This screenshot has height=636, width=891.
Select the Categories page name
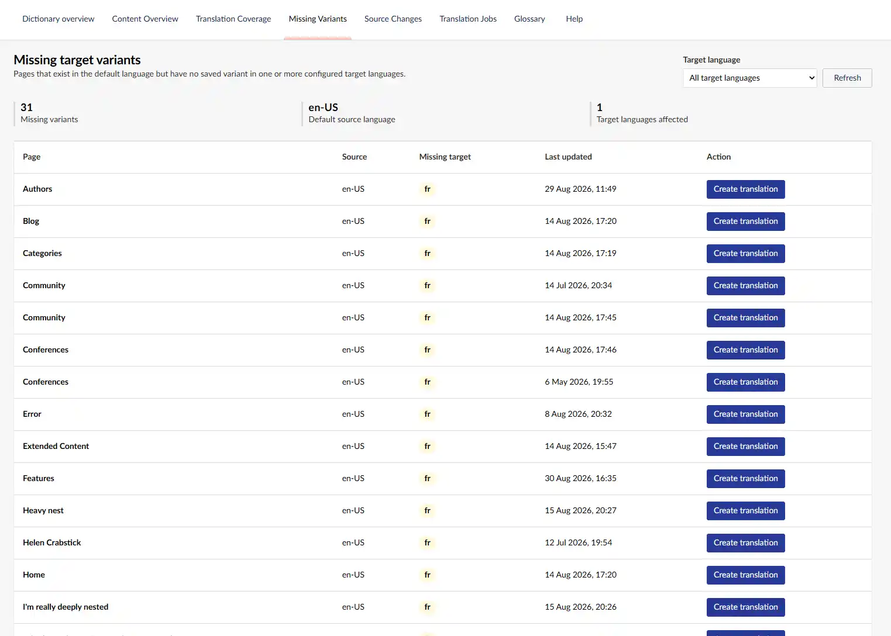point(42,253)
